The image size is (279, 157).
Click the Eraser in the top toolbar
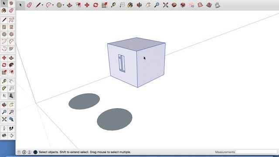coord(29,5)
